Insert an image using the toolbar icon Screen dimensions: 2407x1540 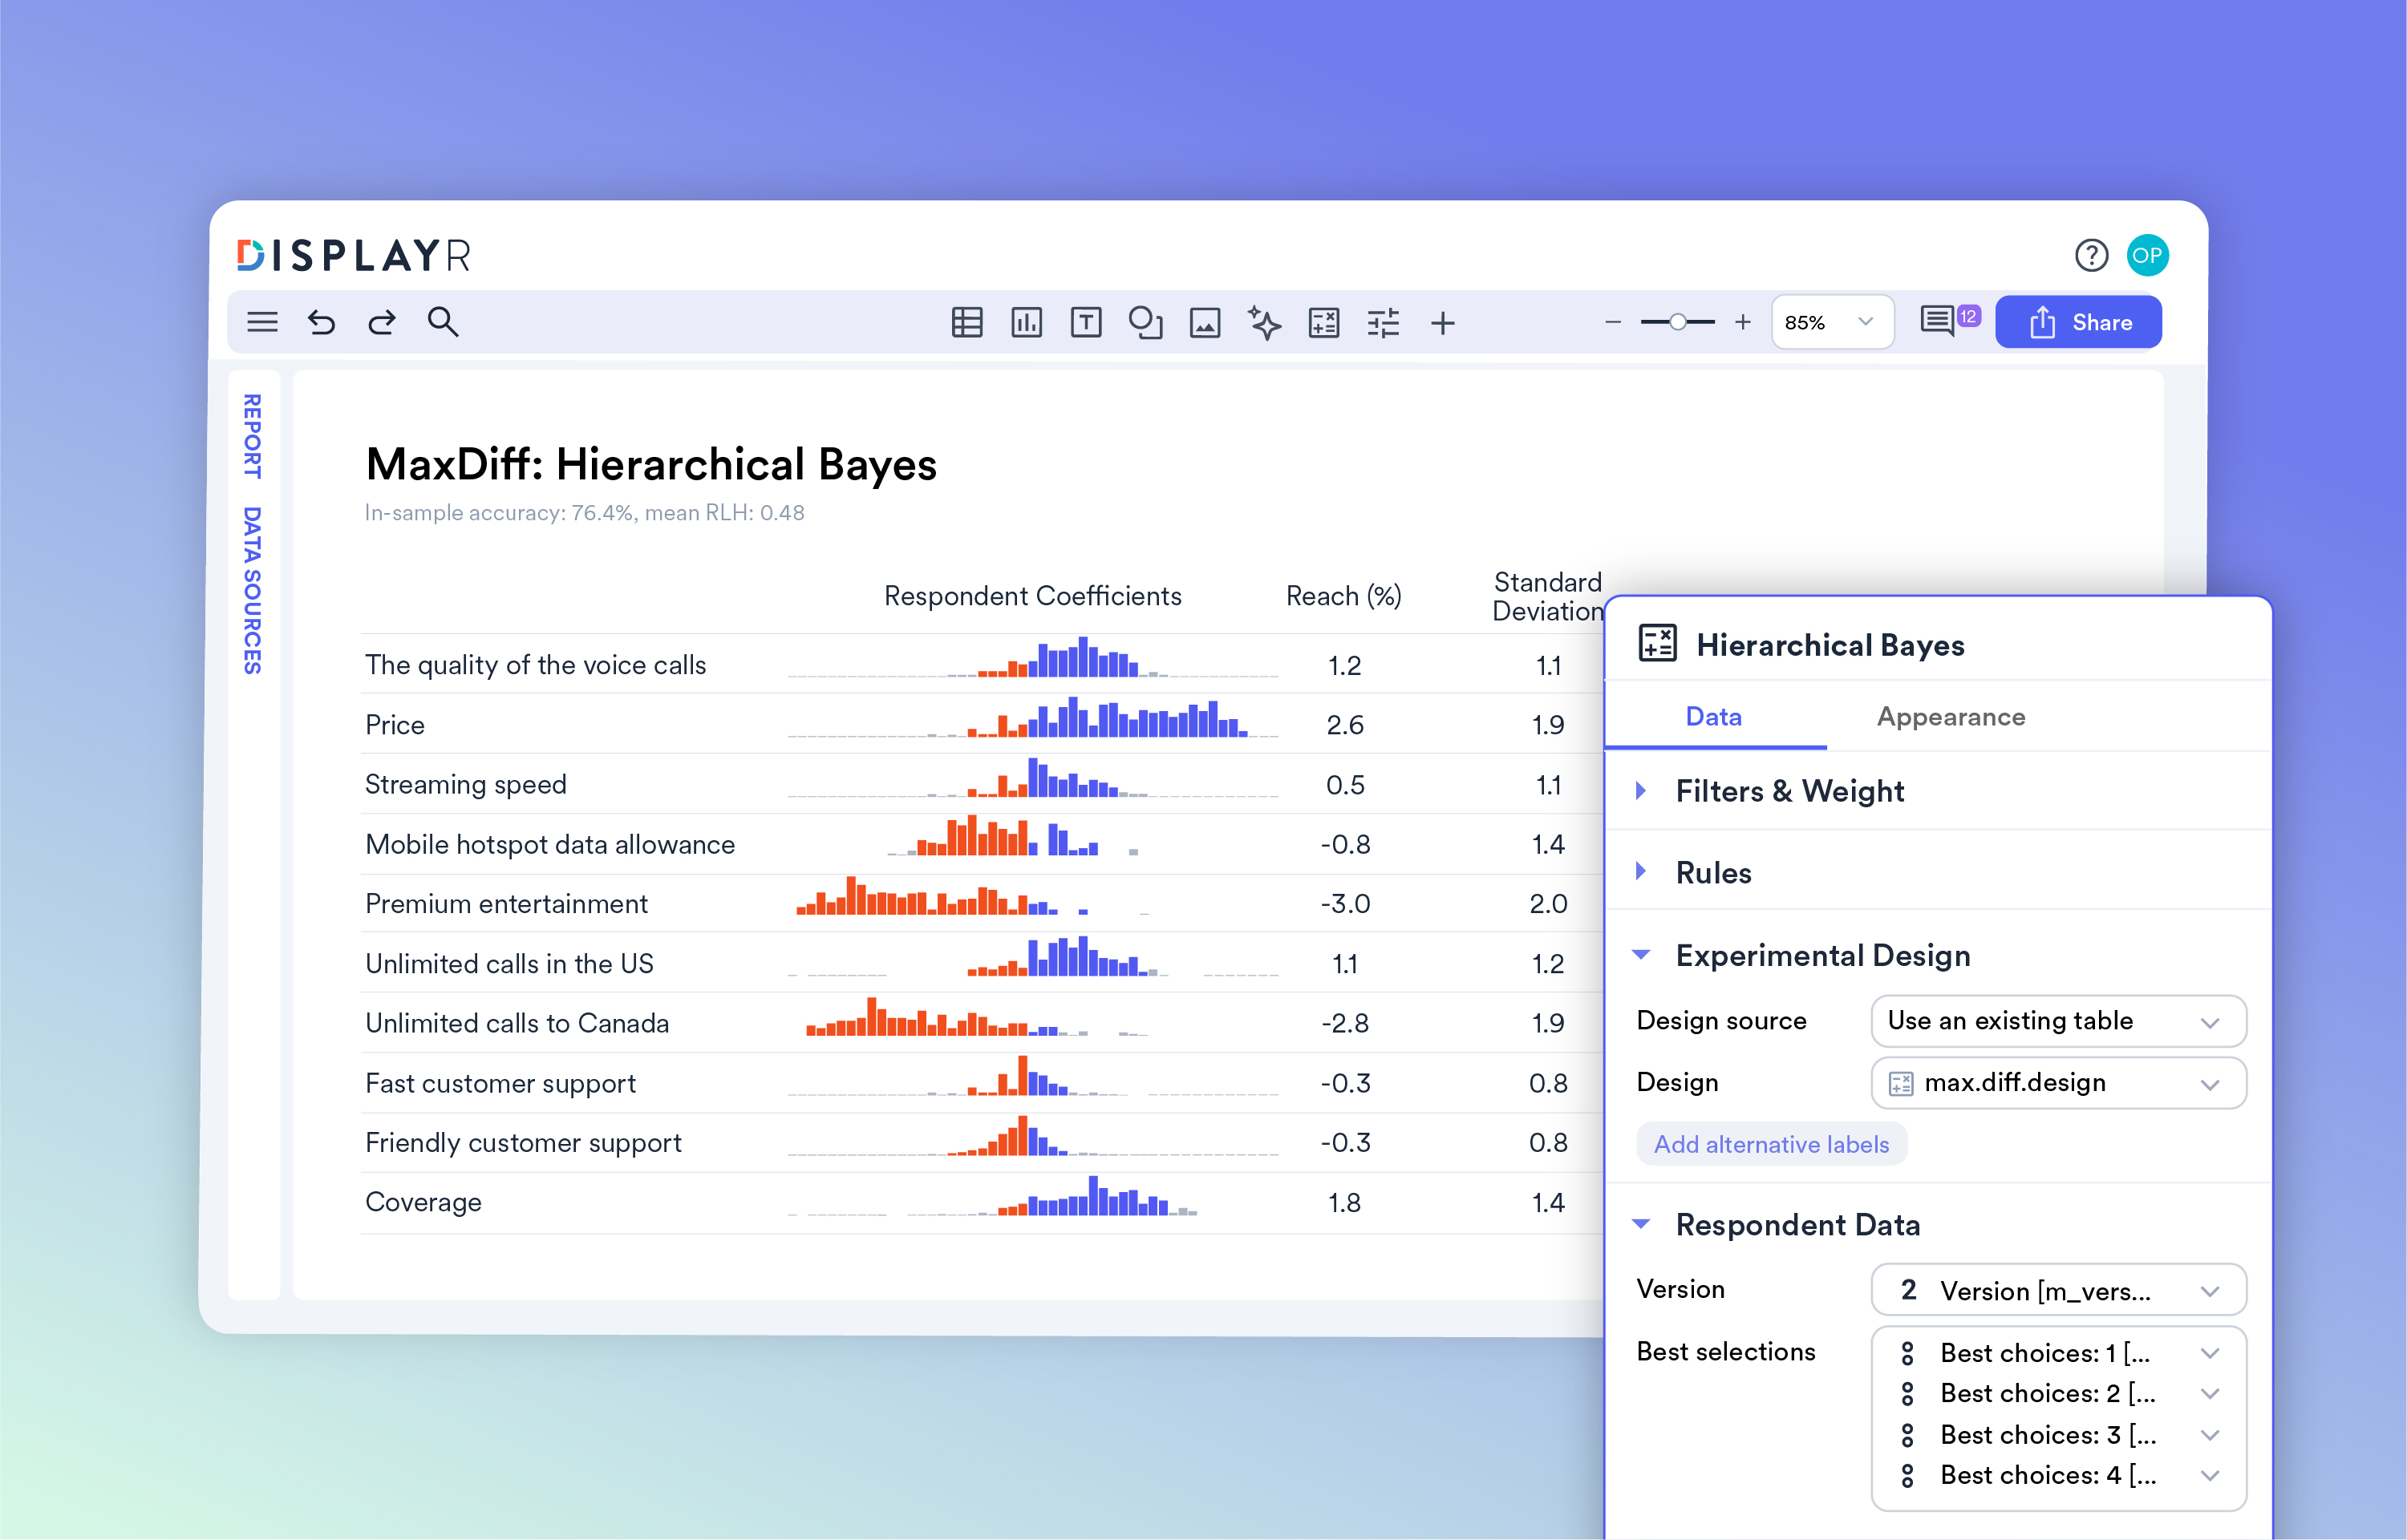coord(1206,322)
